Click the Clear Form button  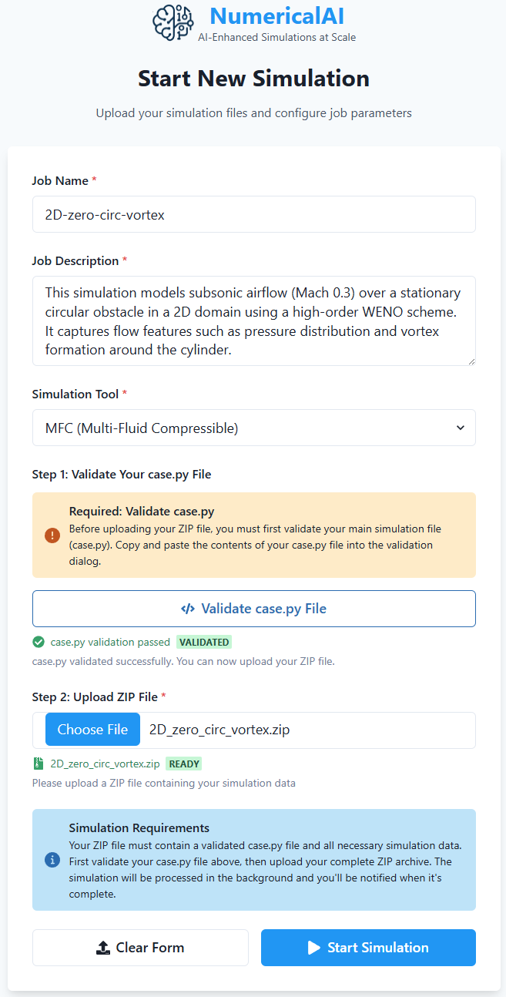(140, 948)
